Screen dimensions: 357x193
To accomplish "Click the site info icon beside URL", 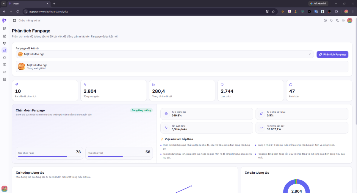I will 26,12.
